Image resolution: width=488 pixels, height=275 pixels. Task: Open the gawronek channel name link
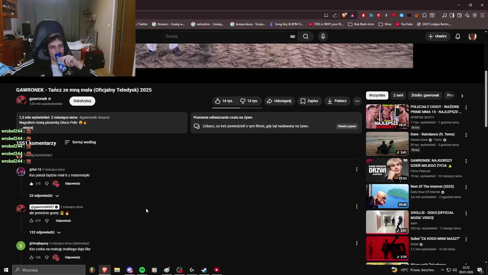(38, 99)
